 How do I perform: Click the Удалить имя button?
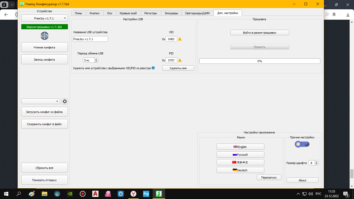pos(178,68)
